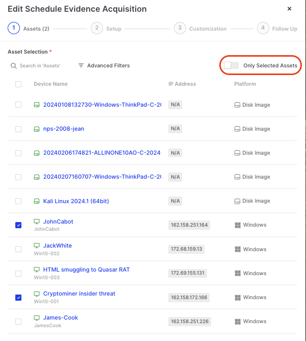
Task: Click the Windows logo in JackWhite row
Action: pos(237,249)
